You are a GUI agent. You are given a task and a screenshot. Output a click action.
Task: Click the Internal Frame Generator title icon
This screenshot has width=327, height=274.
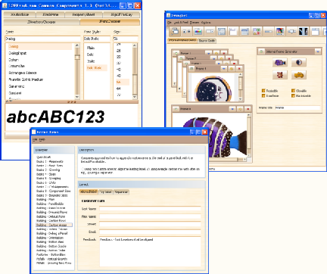261,51
